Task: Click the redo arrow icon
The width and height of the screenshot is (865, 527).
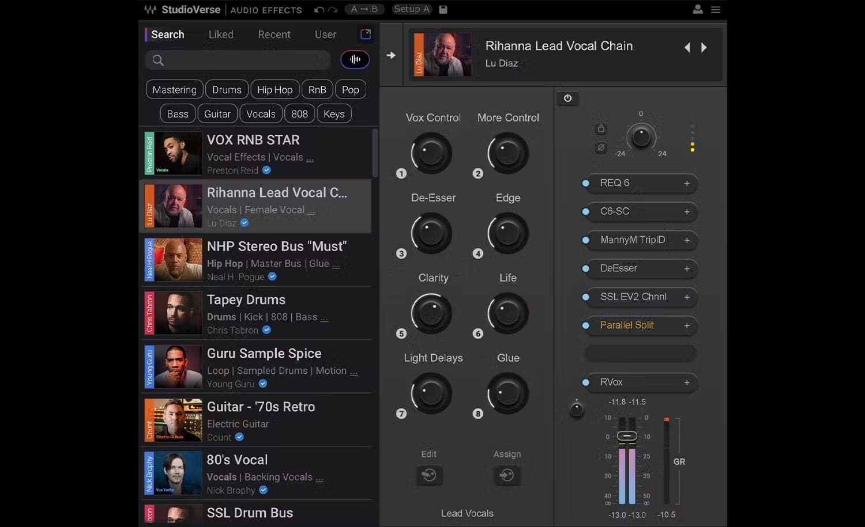Action: click(333, 9)
